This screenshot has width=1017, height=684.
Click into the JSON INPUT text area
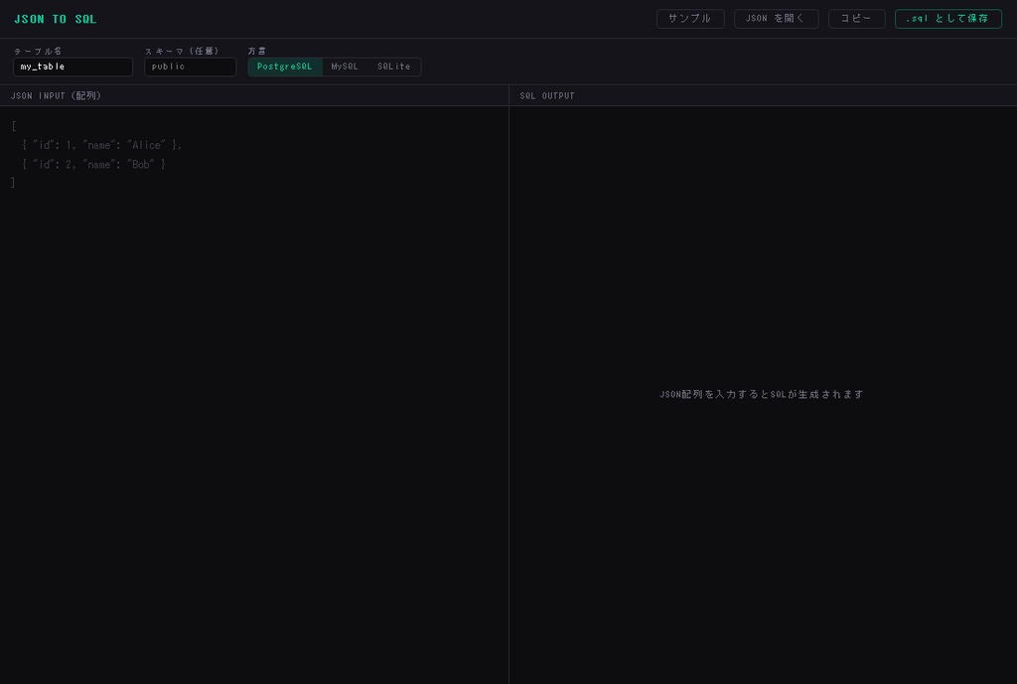pyautogui.click(x=254, y=395)
